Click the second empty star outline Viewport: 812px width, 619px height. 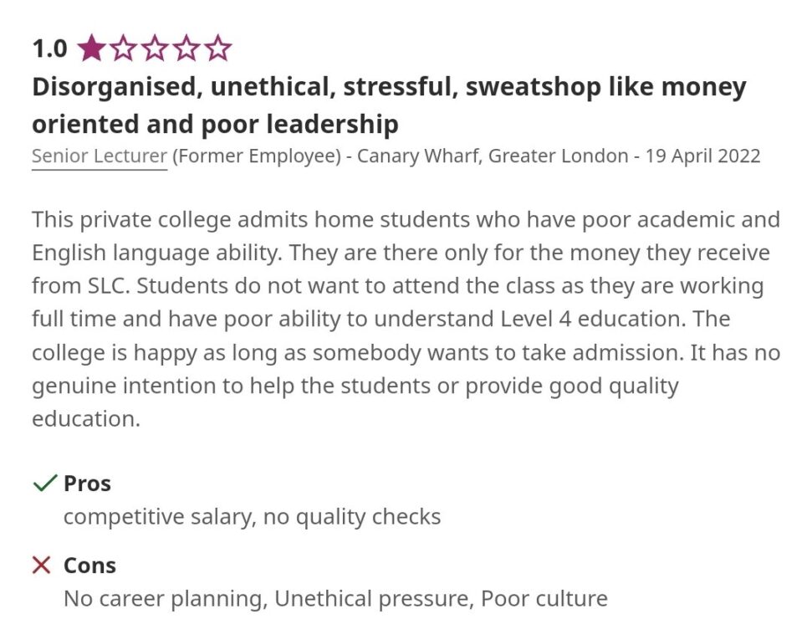coord(123,49)
